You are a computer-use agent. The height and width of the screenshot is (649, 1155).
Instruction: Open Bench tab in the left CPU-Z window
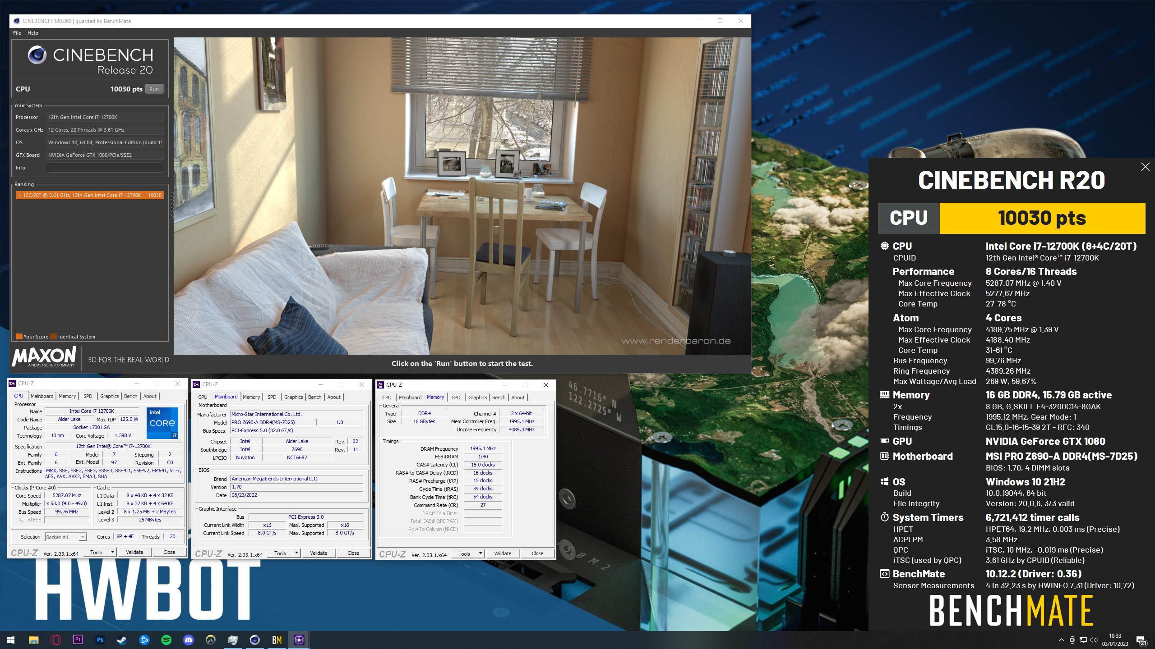130,396
